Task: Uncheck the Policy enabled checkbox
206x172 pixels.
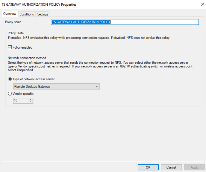Action: [10, 47]
